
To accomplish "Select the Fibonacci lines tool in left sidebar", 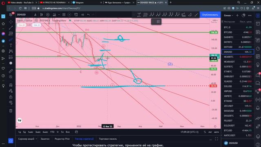I will coord(11,33).
